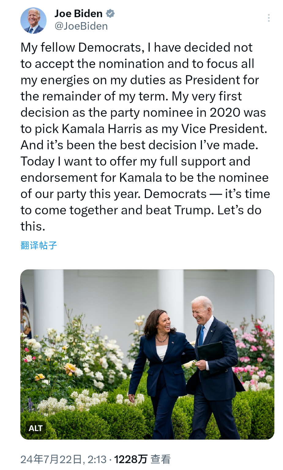Click the 2:13 post time
This screenshot has height=470, width=283.
(x=97, y=459)
